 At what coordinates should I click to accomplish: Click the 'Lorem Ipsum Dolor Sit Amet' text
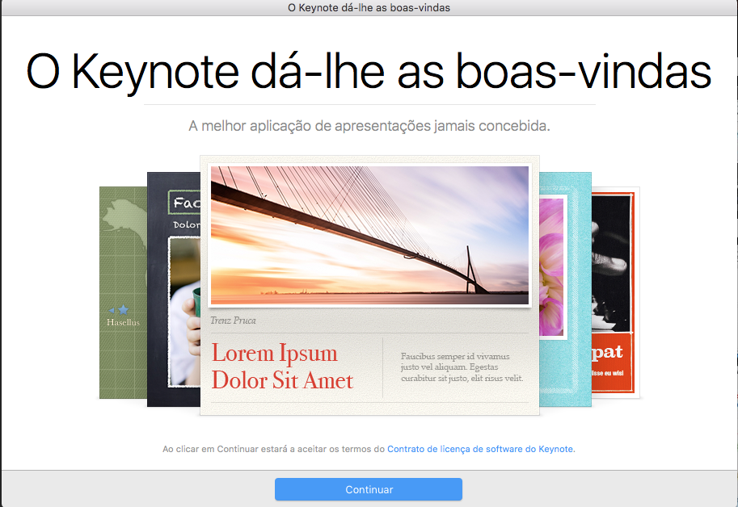[x=282, y=367]
